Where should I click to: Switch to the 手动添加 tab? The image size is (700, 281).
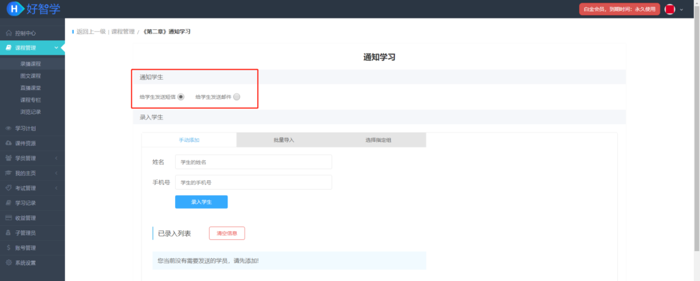point(189,140)
